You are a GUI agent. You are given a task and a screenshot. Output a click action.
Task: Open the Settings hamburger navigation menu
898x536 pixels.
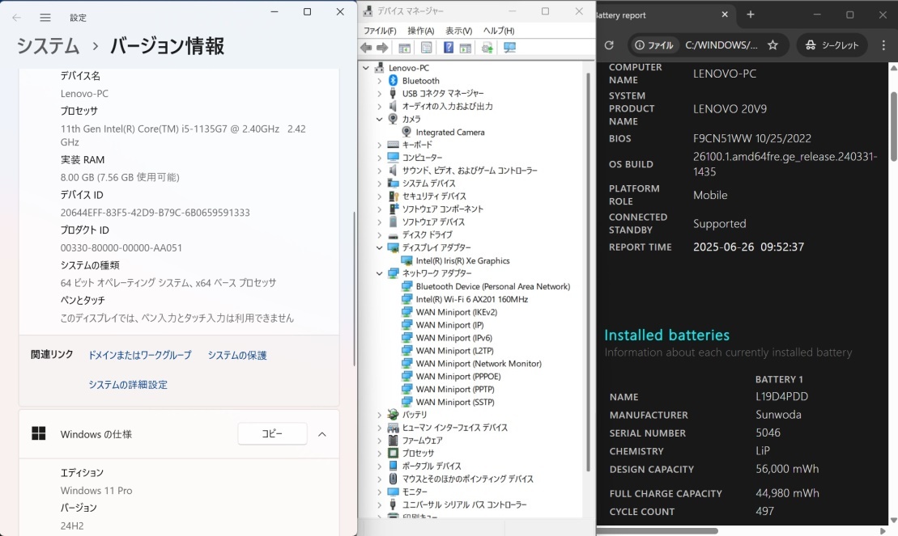[x=45, y=17]
